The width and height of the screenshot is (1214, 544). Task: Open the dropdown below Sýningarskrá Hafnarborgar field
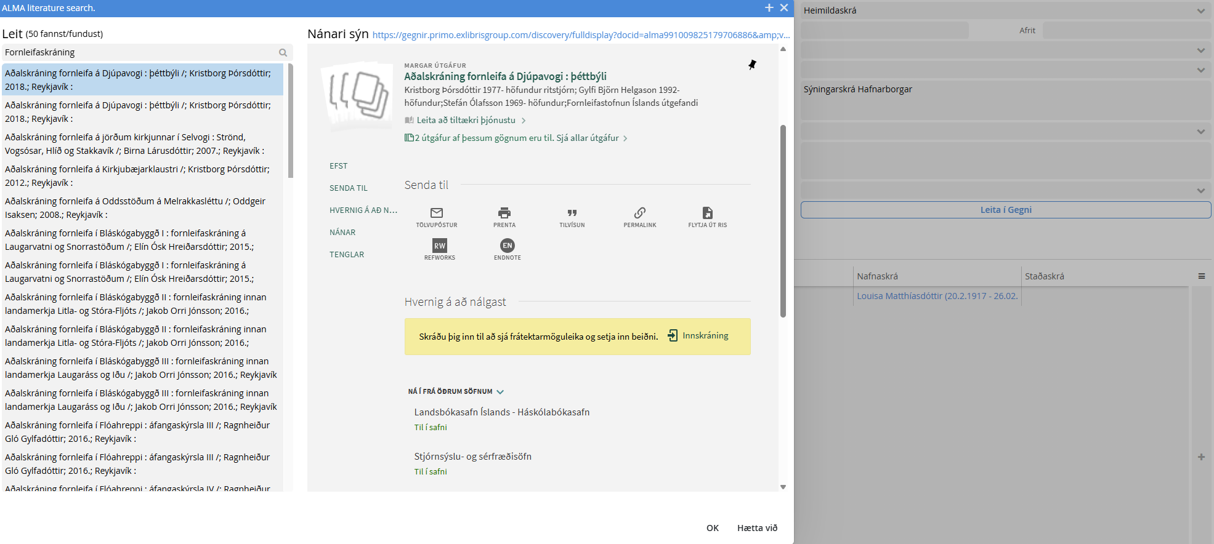(1201, 132)
